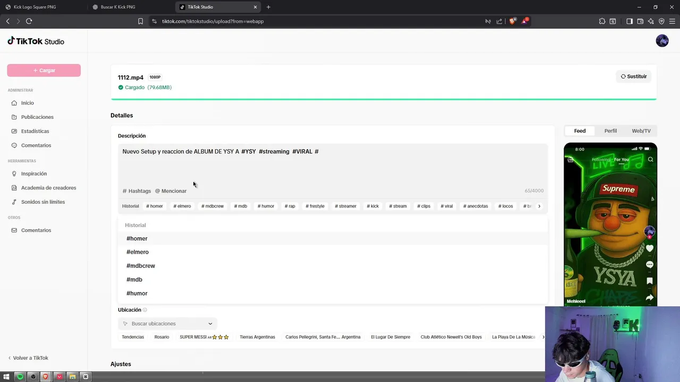Click the Hashtags button
The image size is (680, 382).
[x=137, y=191]
